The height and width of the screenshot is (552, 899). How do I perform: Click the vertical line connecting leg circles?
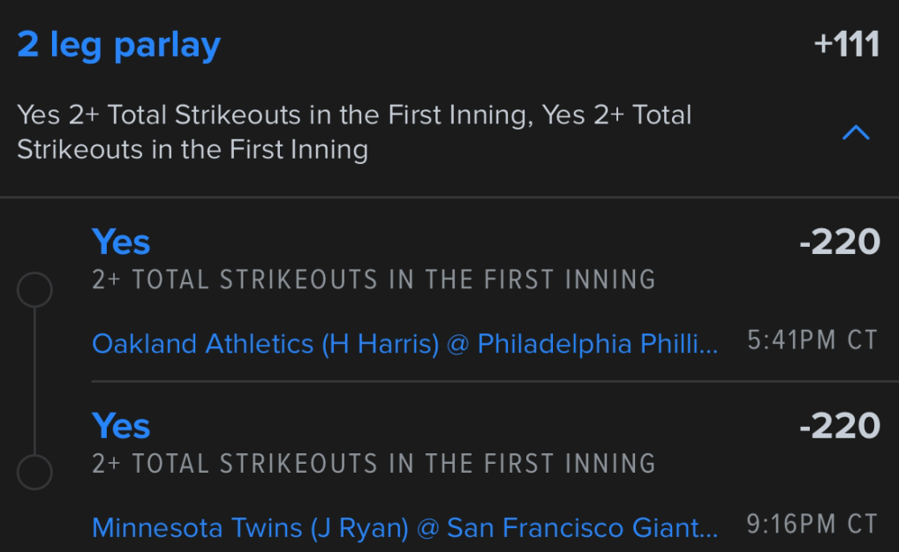coord(34,381)
